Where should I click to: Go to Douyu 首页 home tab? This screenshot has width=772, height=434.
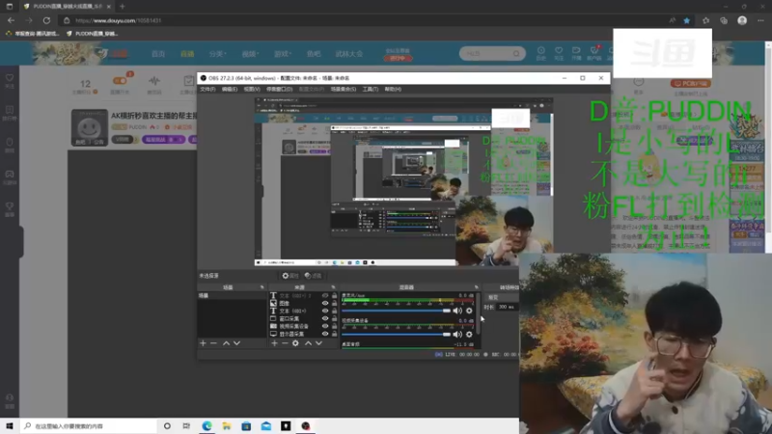pyautogui.click(x=158, y=54)
